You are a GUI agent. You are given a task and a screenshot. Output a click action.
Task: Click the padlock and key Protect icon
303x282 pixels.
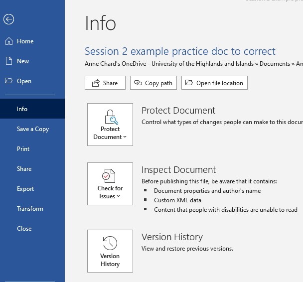[111, 117]
